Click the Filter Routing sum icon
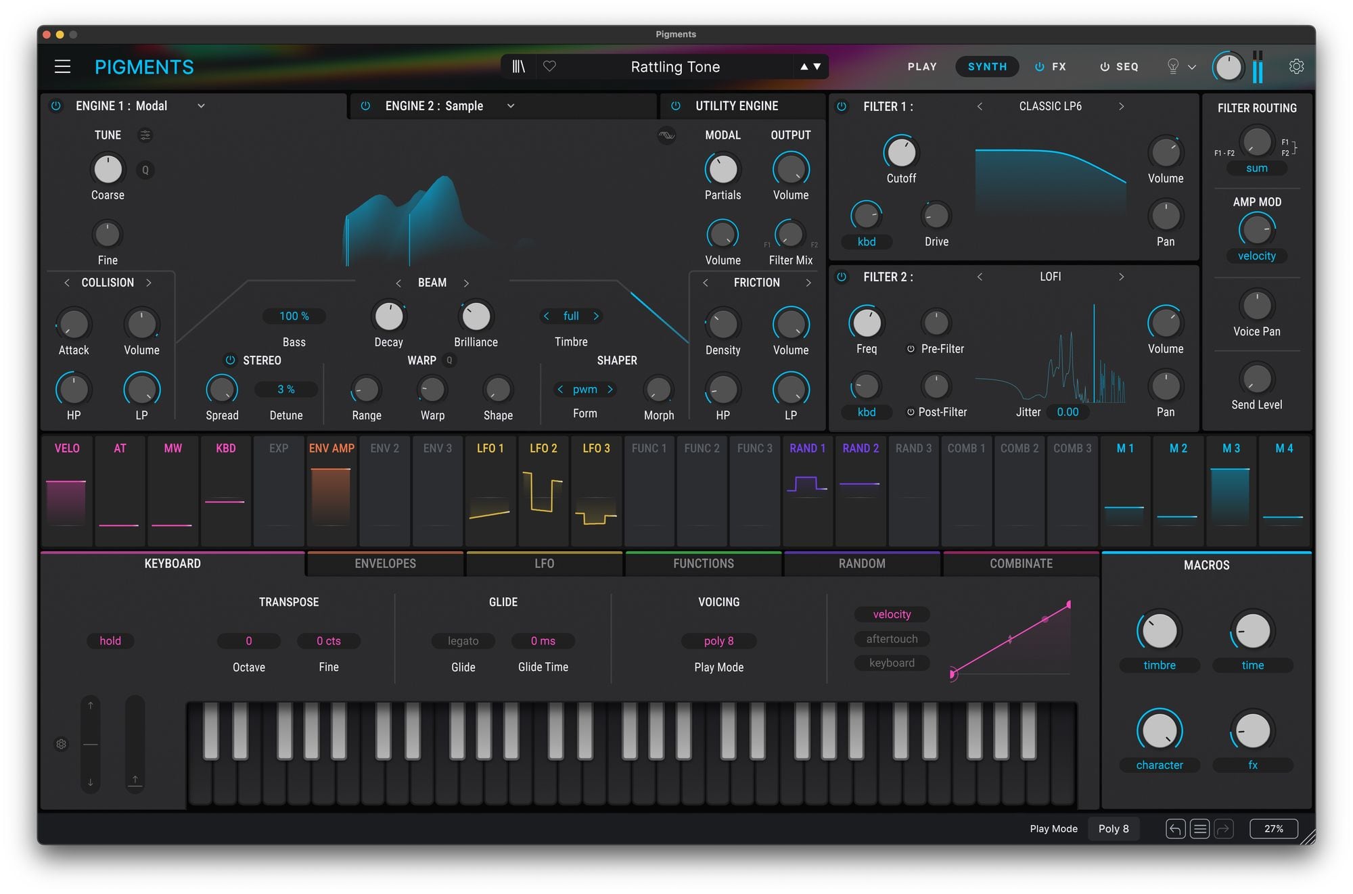The height and width of the screenshot is (894, 1353). tap(1254, 168)
